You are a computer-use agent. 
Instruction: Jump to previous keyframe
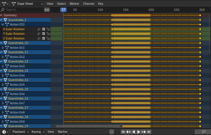(x=128, y=132)
